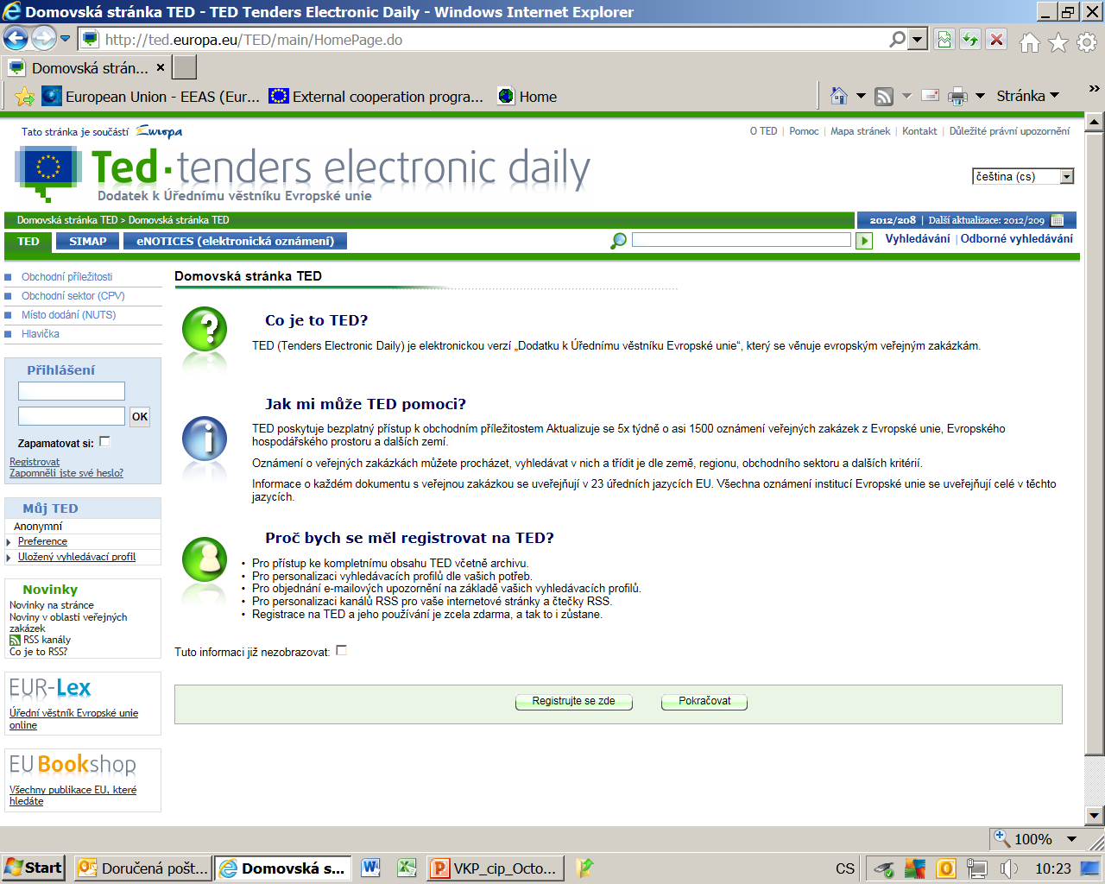
Task: Switch to the eNOTICES tab
Action: 235,242
